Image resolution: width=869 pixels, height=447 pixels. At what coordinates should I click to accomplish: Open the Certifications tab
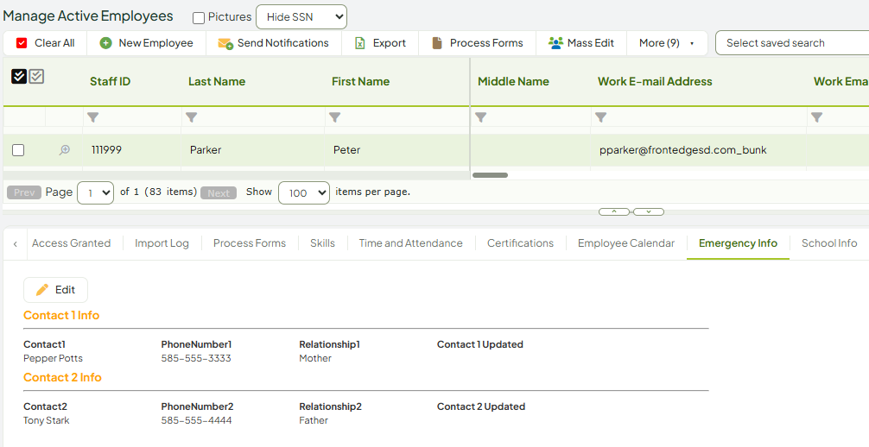520,243
